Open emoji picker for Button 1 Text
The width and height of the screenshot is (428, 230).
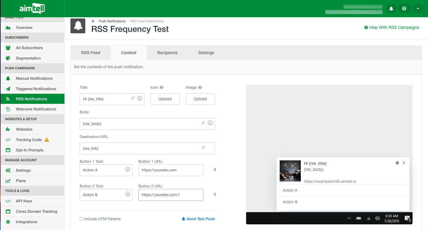point(128,170)
